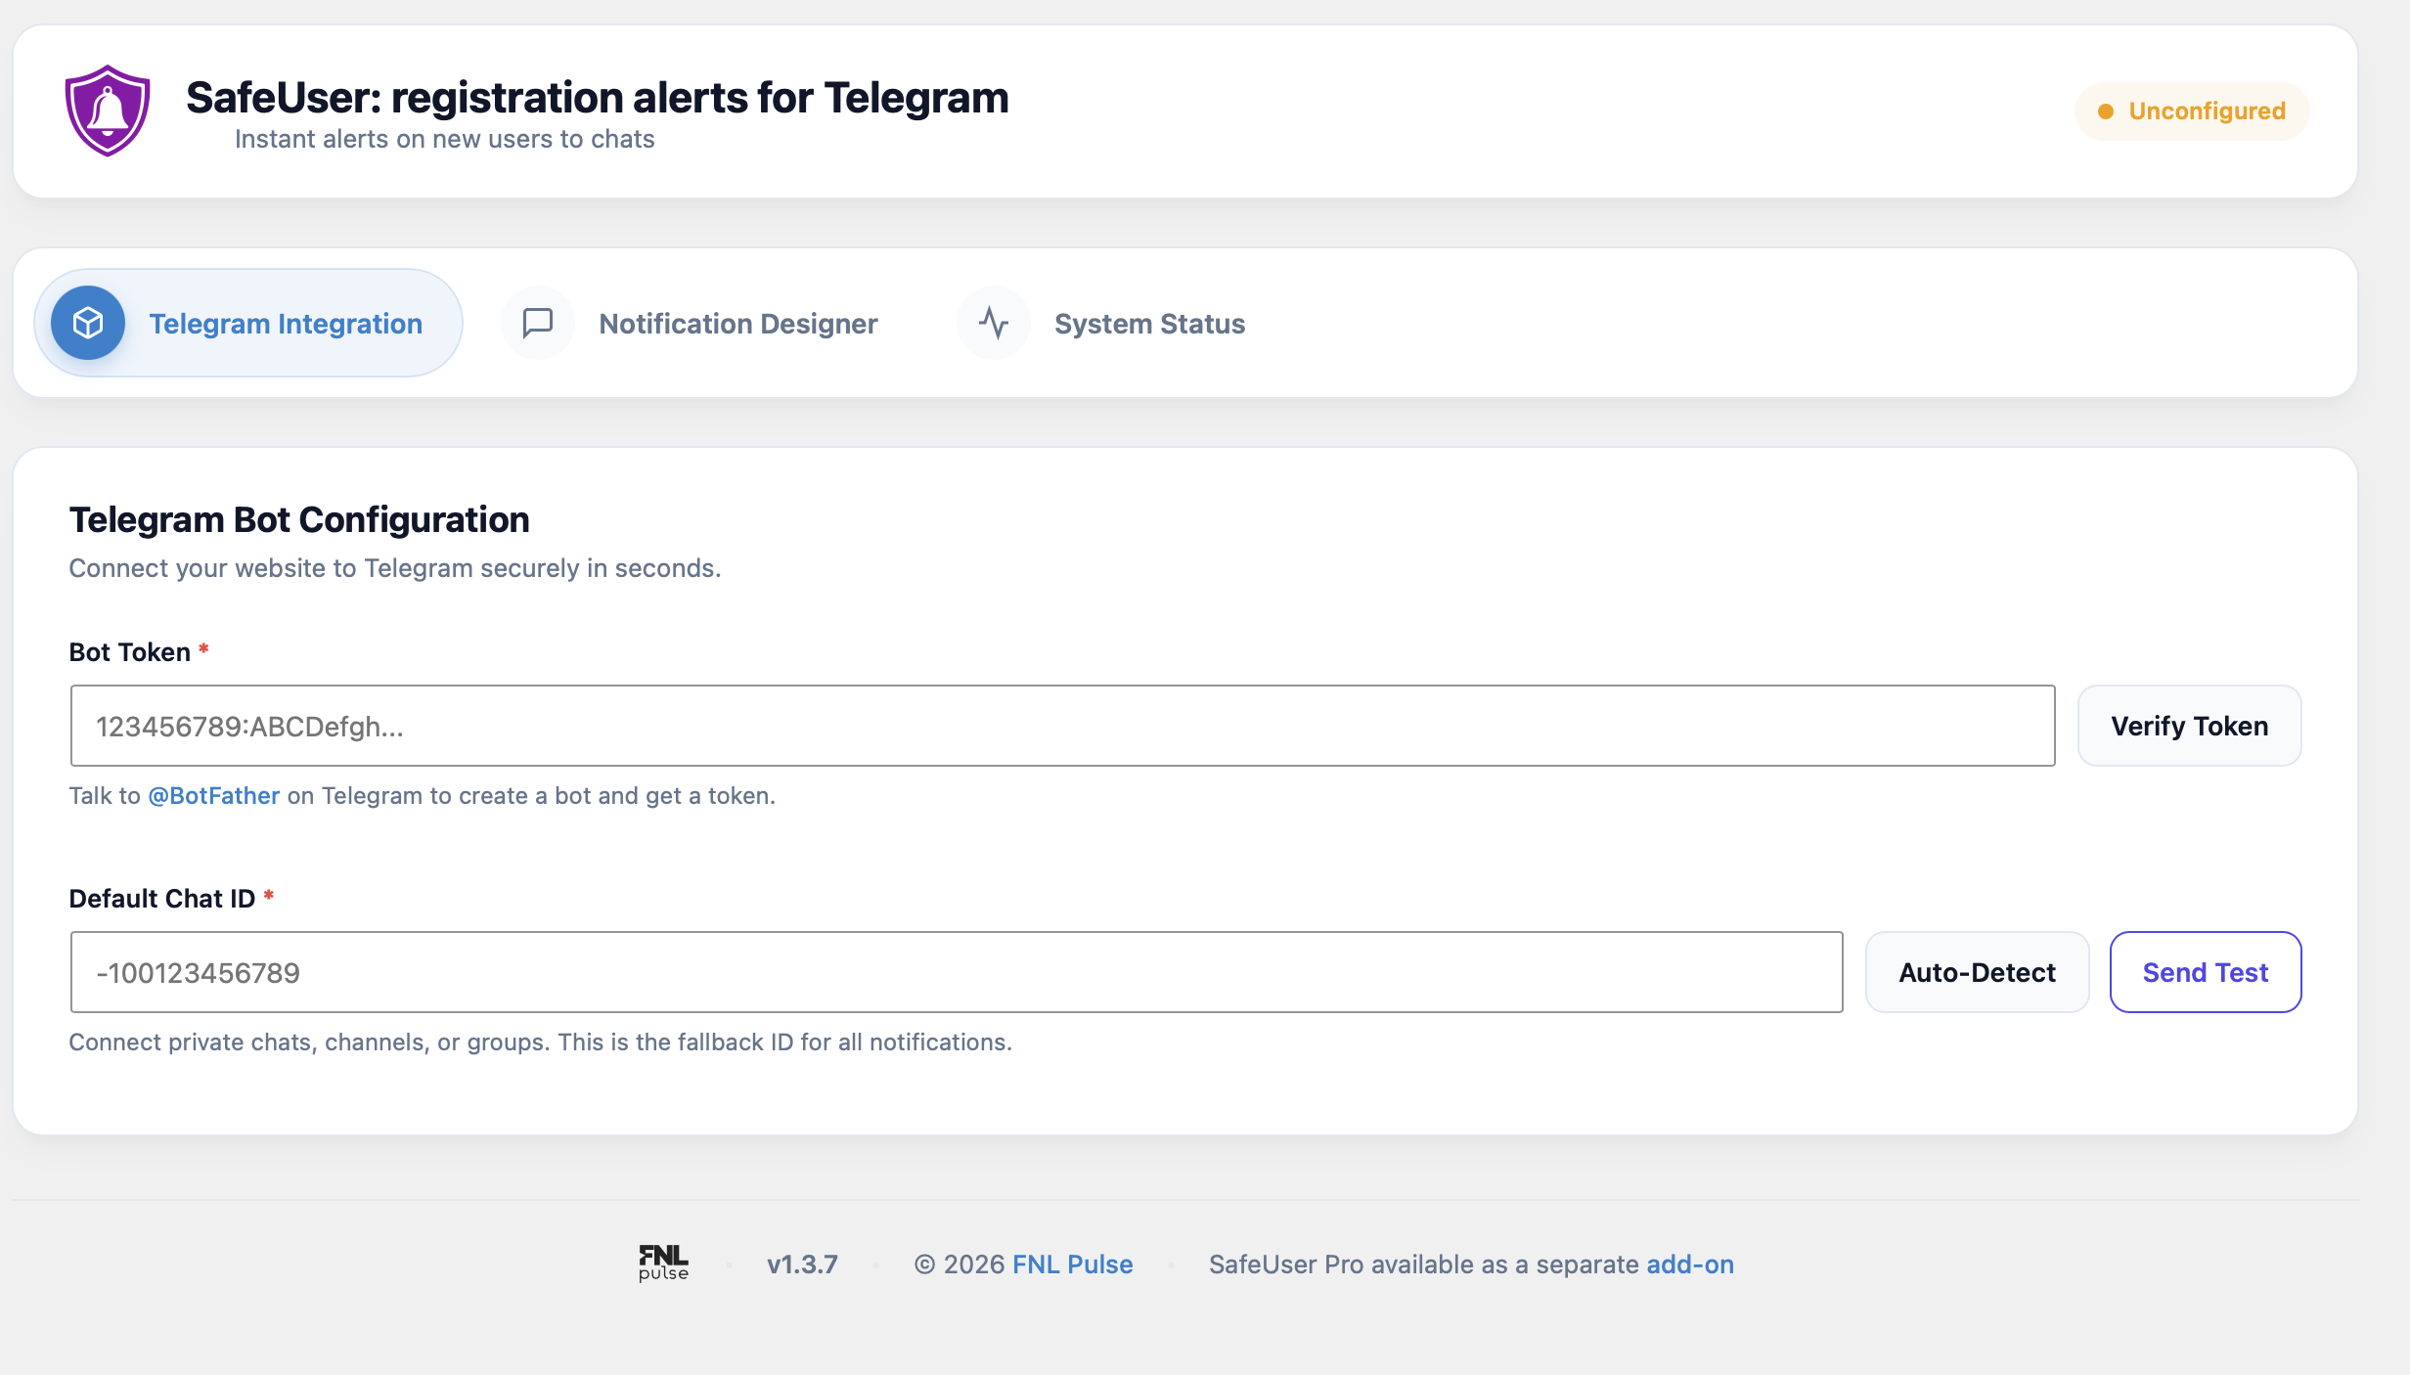Click the 'Connect your website to Telegram' description
This screenshot has height=1375, width=2410.
(x=395, y=567)
